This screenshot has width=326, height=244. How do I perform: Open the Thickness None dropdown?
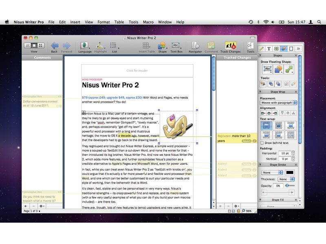tap(286, 179)
